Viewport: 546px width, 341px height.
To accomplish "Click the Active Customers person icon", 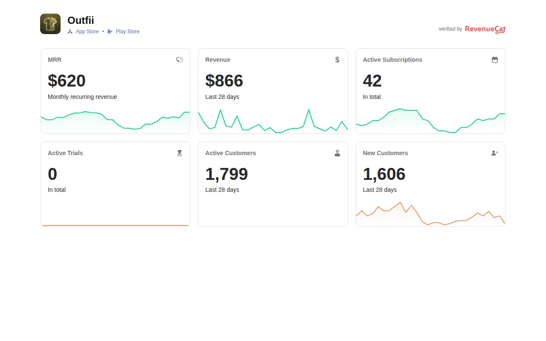I will (x=337, y=153).
